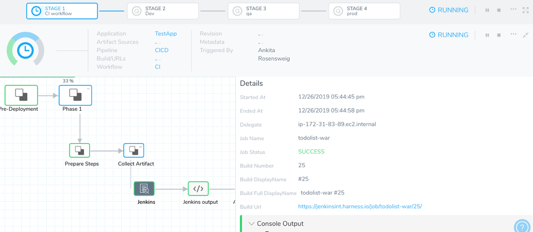
Task: Click the RUNNING status in top bar
Action: coord(449,10)
